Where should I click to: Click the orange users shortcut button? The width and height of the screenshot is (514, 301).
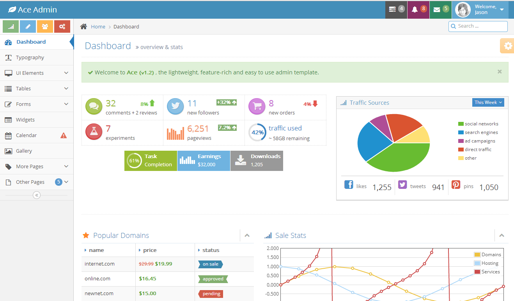[45, 26]
